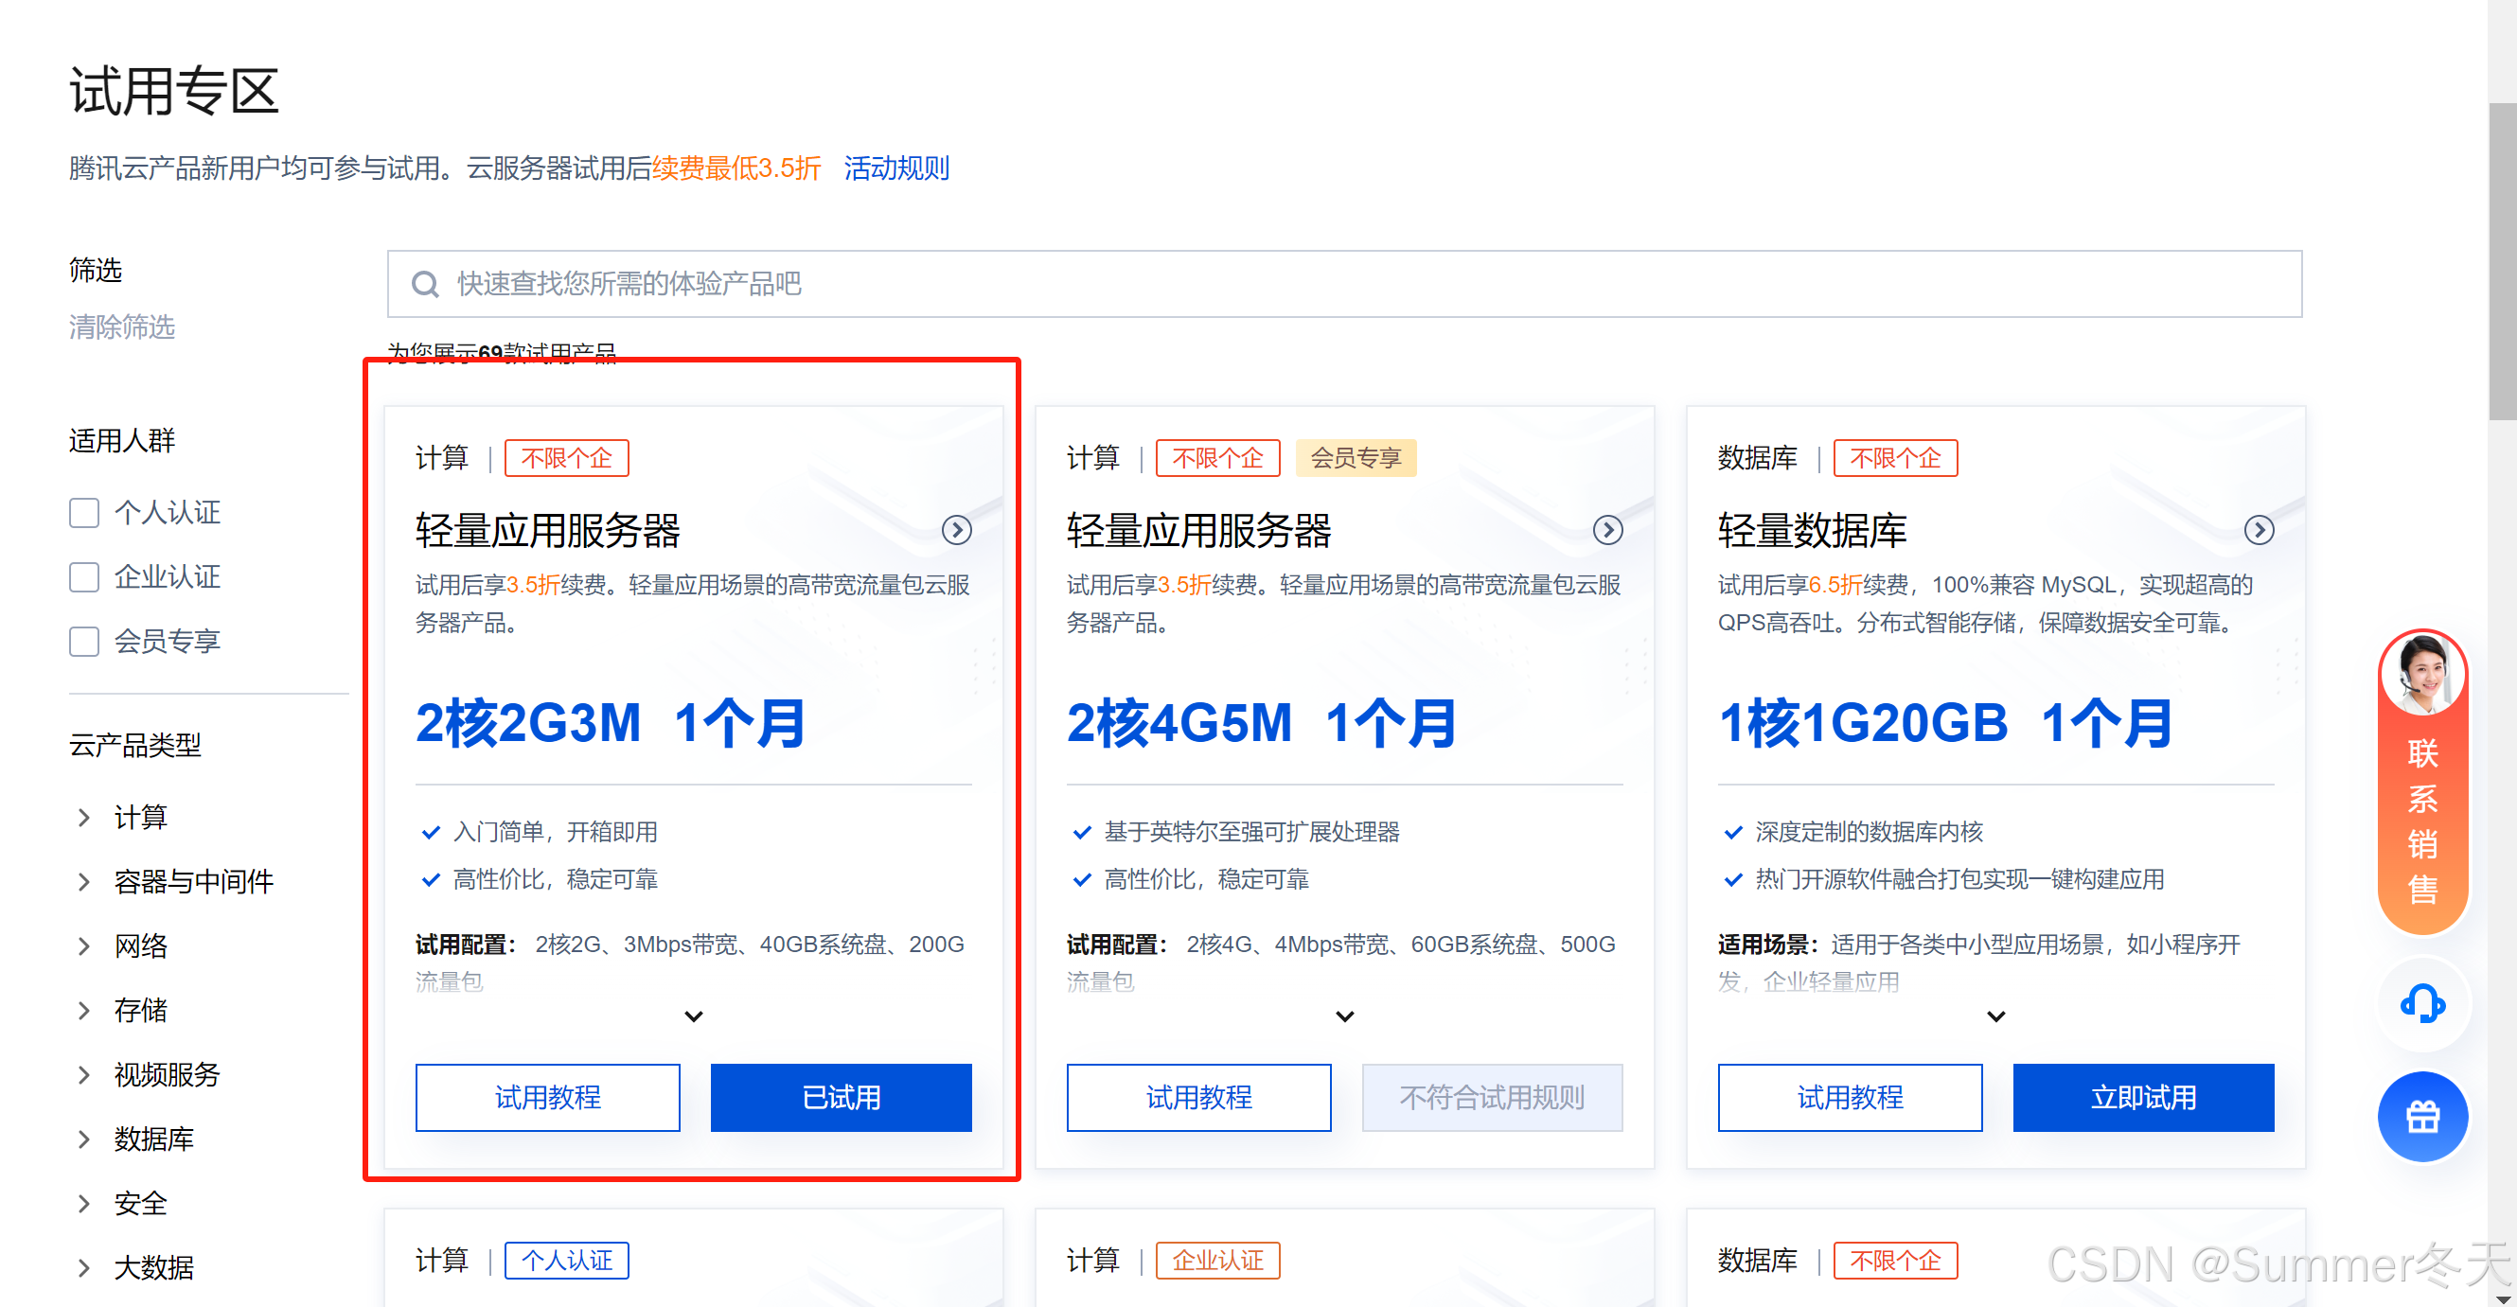
Task: Click 试用教程 on 轻量数据库 card
Action: point(1850,1097)
